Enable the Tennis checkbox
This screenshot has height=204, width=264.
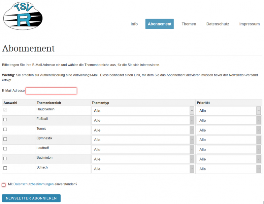(x=5, y=129)
